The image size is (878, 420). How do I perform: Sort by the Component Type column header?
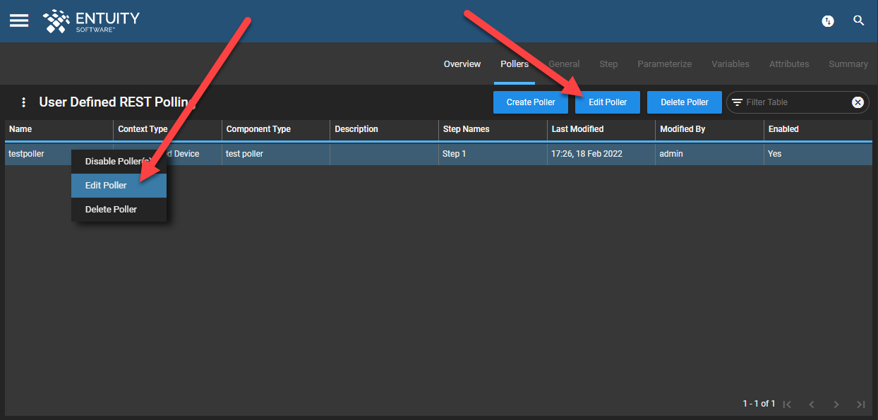(276, 129)
